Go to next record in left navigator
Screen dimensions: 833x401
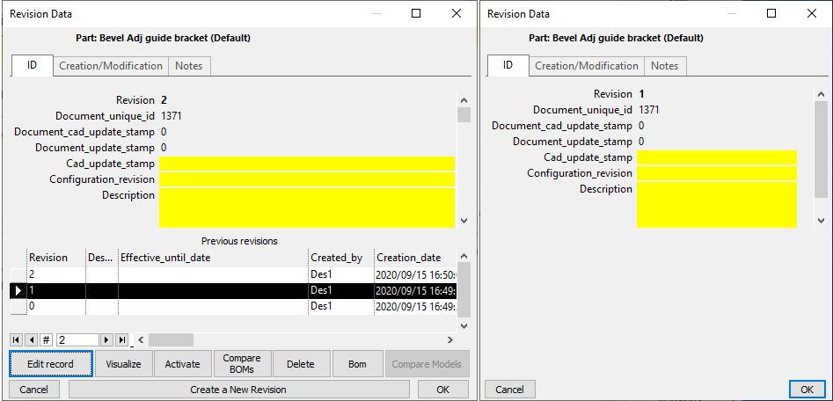pyautogui.click(x=106, y=340)
